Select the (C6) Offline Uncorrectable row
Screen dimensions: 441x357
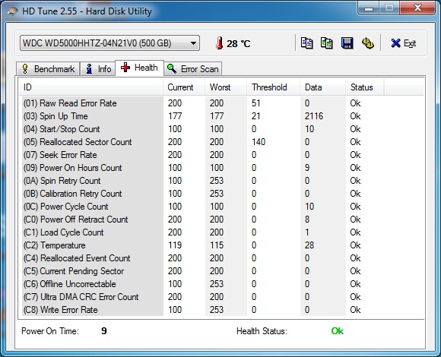click(221, 284)
